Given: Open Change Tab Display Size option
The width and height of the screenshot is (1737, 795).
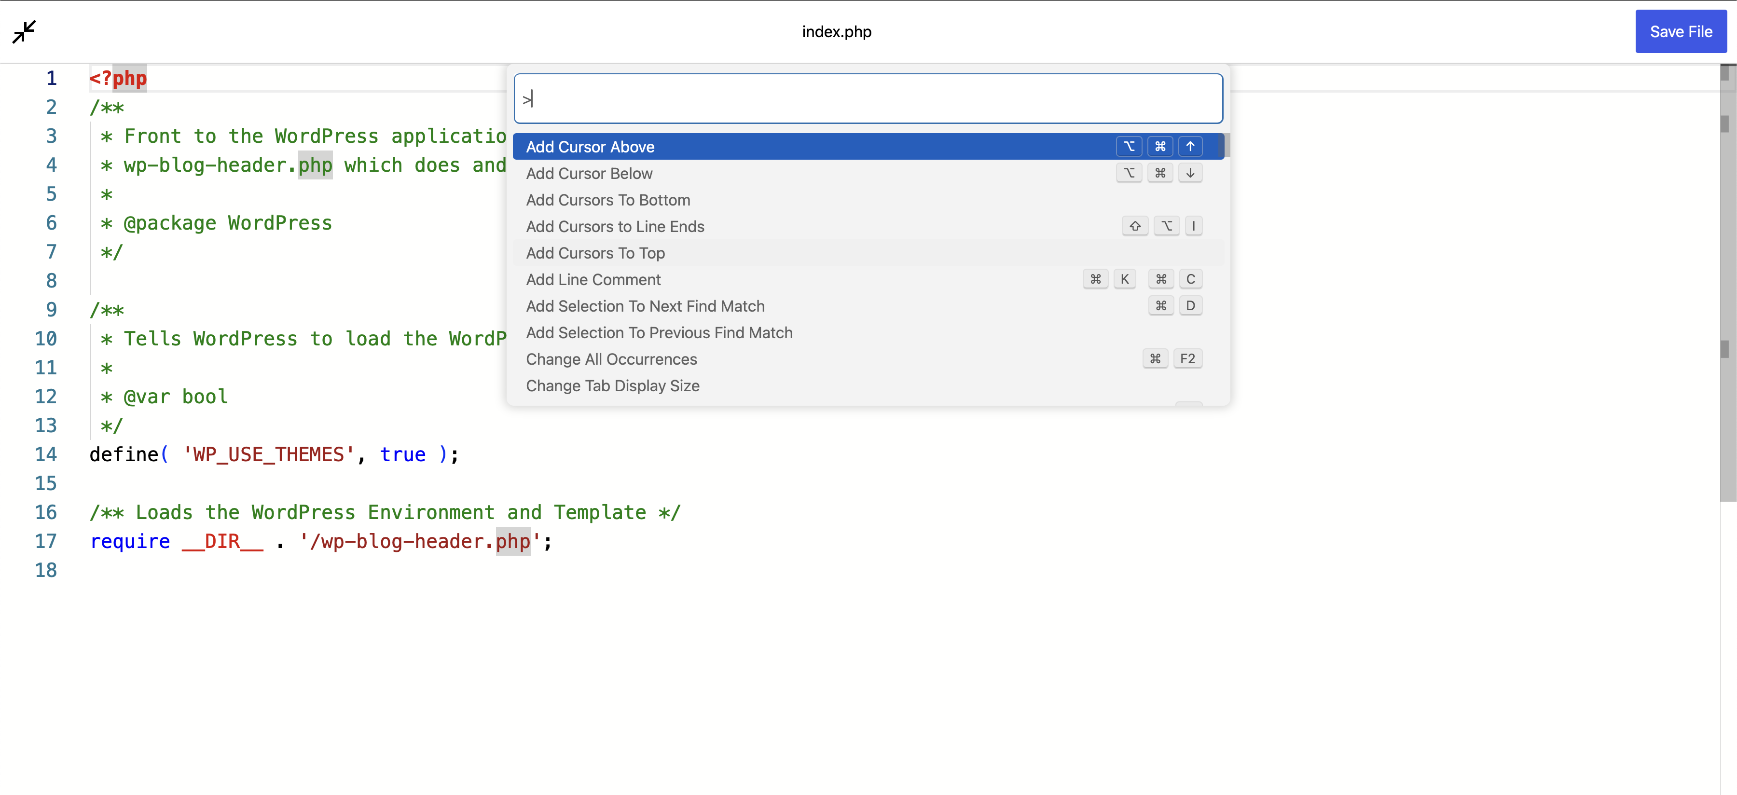Looking at the screenshot, I should 612,386.
